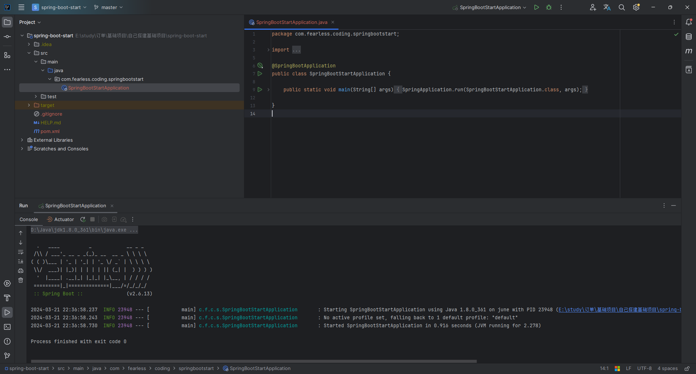Screen dimensions: 696x374
Task: Open the Database tool window
Action: click(x=689, y=37)
